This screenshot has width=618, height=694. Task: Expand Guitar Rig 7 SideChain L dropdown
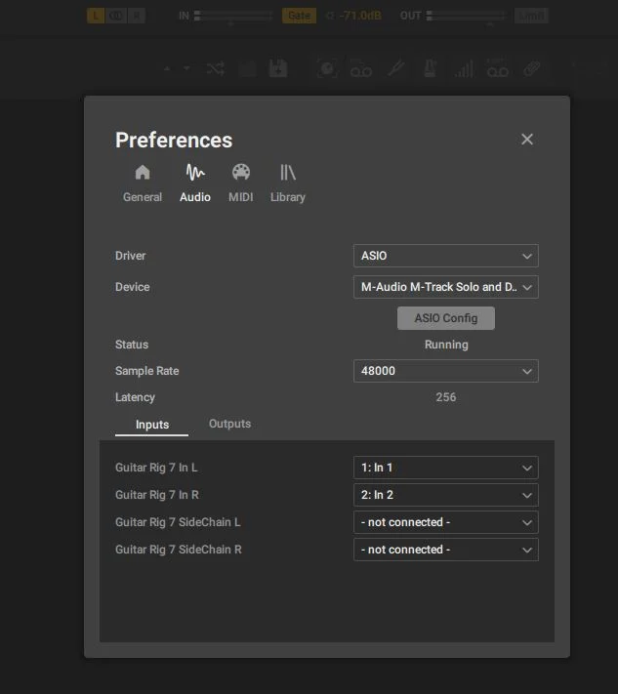click(x=445, y=522)
